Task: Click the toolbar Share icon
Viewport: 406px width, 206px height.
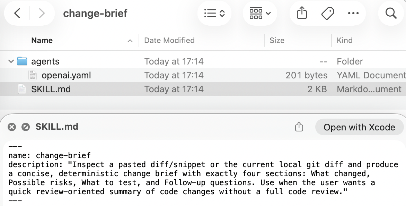Action: [x=302, y=14]
